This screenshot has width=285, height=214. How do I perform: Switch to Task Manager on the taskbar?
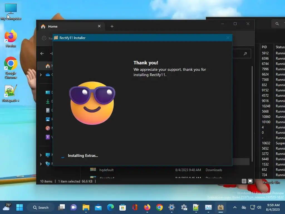pos(208,207)
